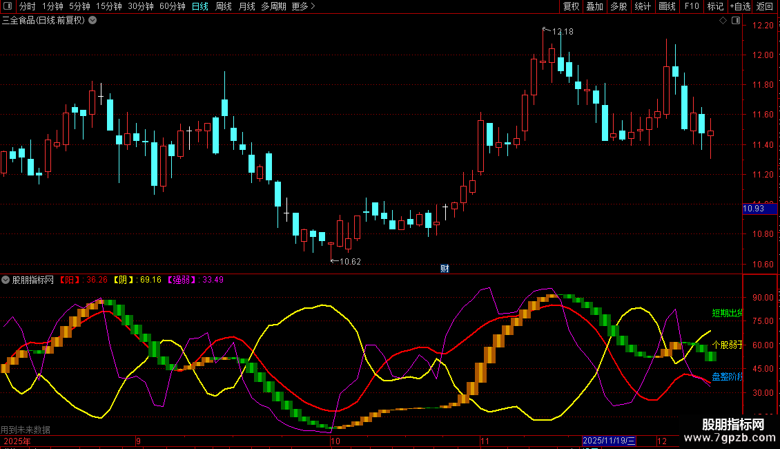This screenshot has width=780, height=449.
Task: Open the 画线 drawing tools
Action: coord(667,6)
